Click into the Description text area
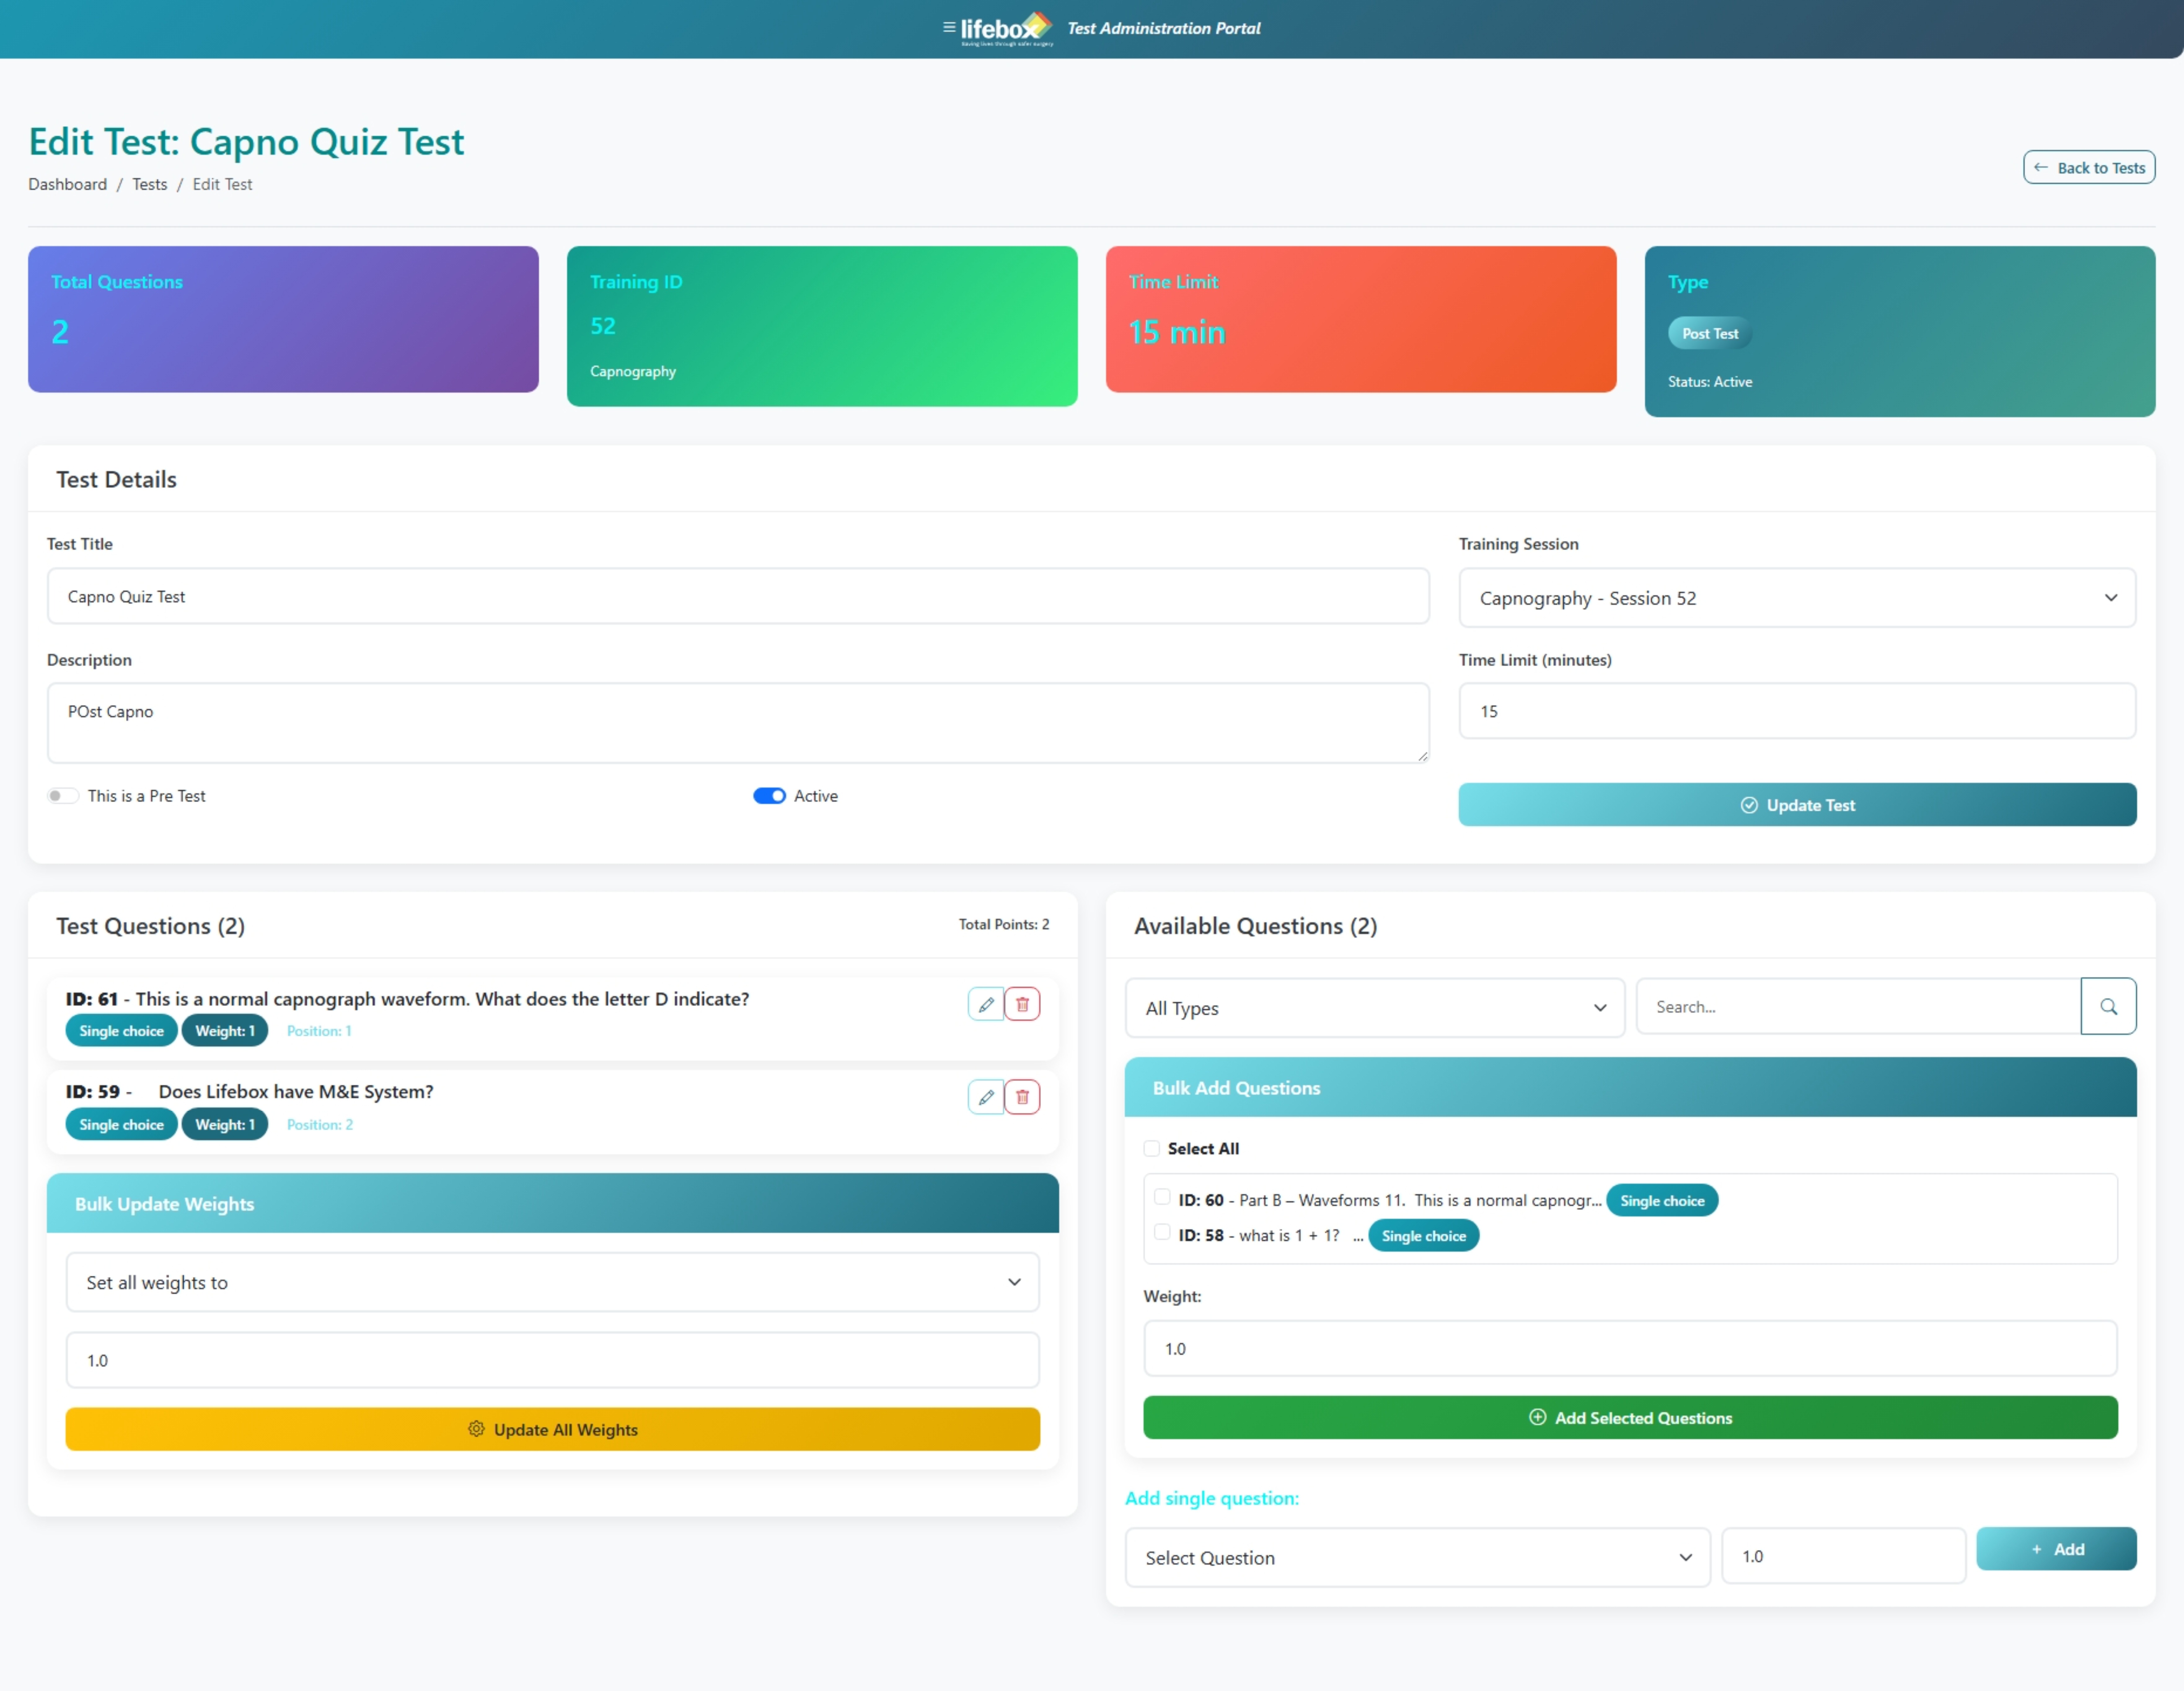Screen dimensions: 2184x1691 (738, 723)
